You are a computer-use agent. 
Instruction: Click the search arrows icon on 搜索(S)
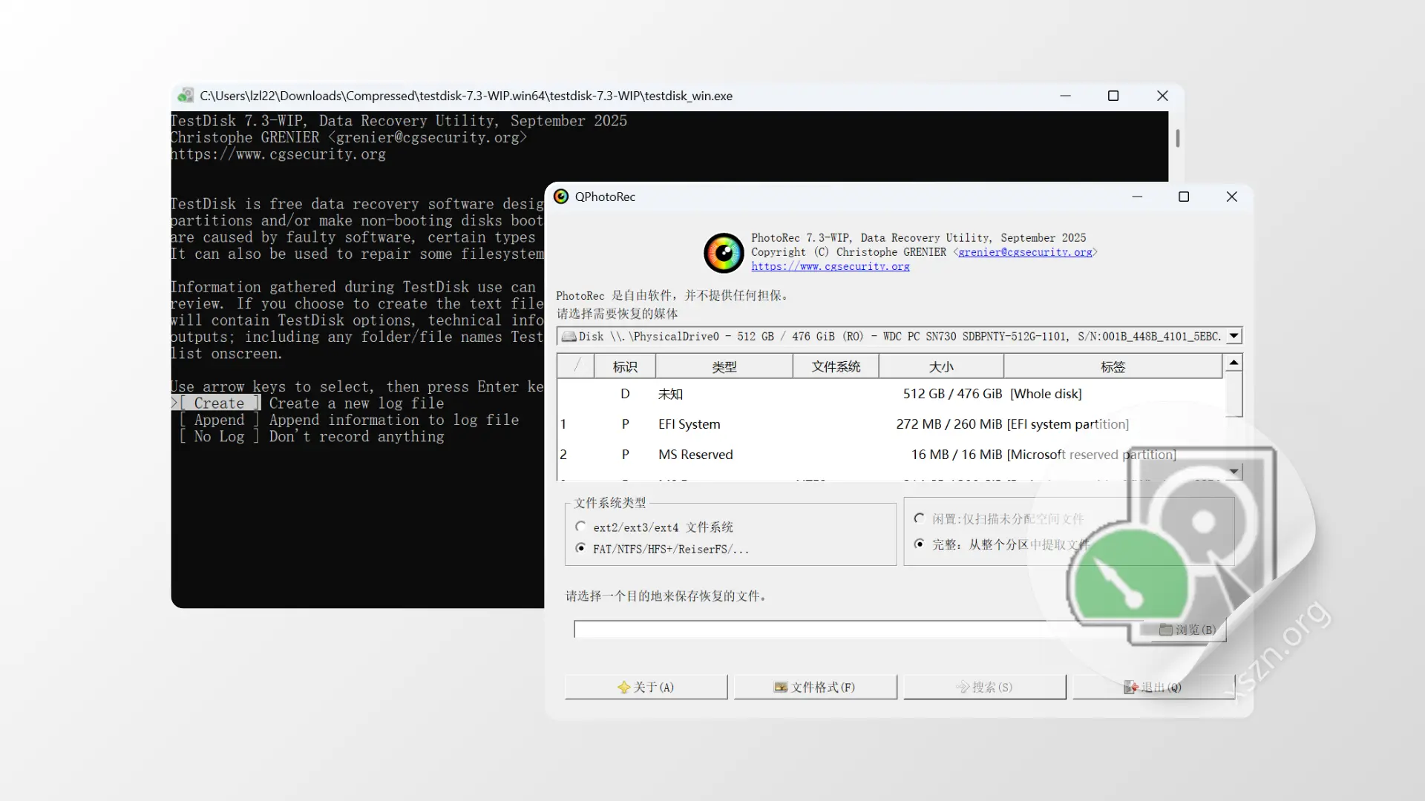(963, 688)
